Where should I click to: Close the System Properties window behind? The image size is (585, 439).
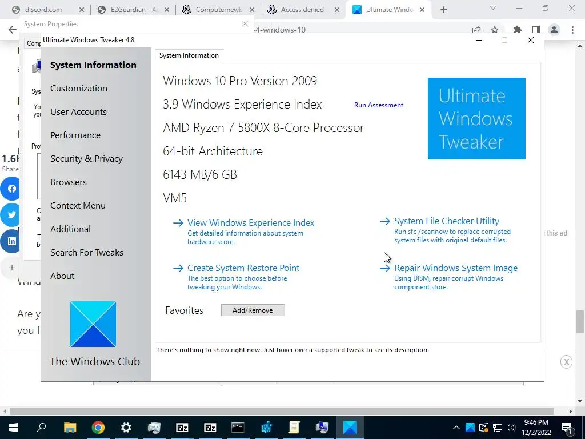coord(245,23)
